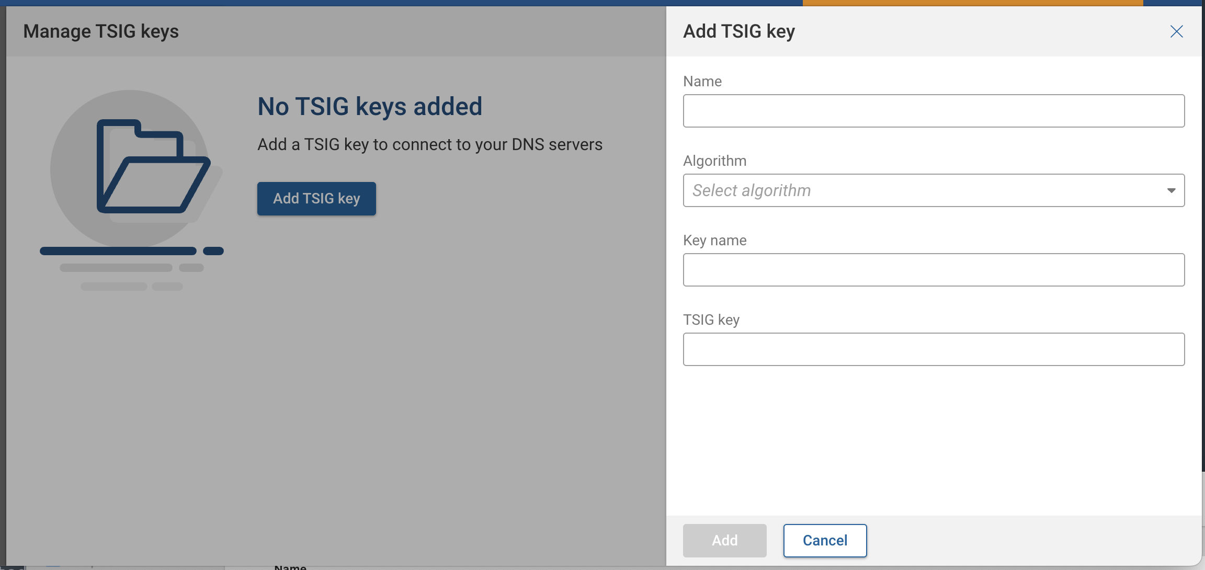Focus the TSIG key input field
Image resolution: width=1205 pixels, height=570 pixels.
tap(934, 349)
